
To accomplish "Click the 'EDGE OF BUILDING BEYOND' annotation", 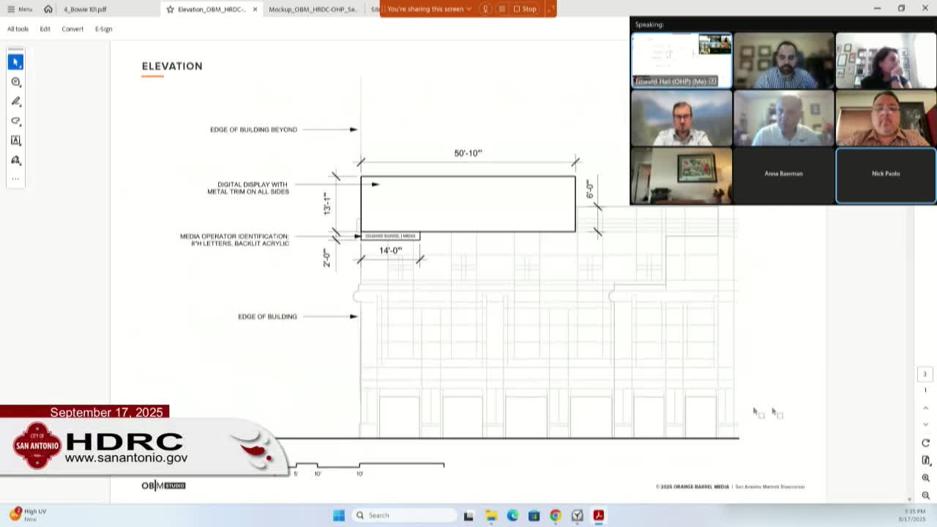I will (x=253, y=130).
